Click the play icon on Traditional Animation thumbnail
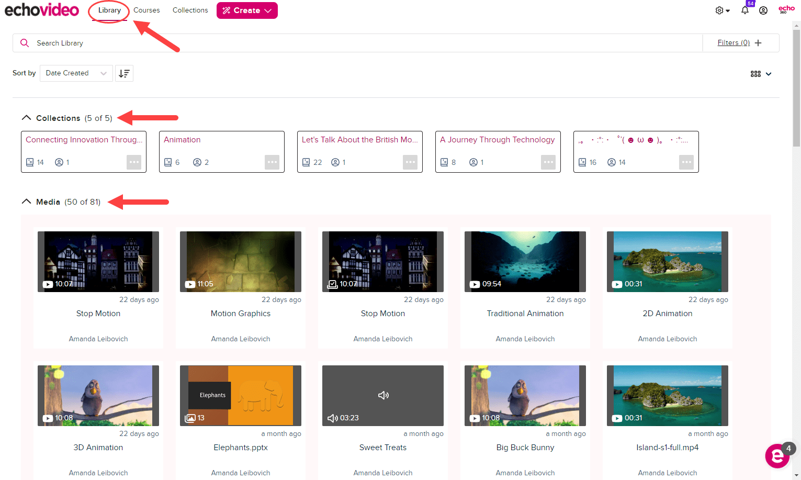 475,284
